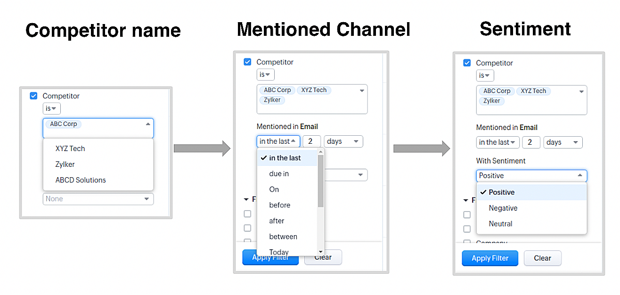The image size is (620, 295).
Task: Collapse the ABC Corp competitor field using its arrow
Action: pos(148,124)
